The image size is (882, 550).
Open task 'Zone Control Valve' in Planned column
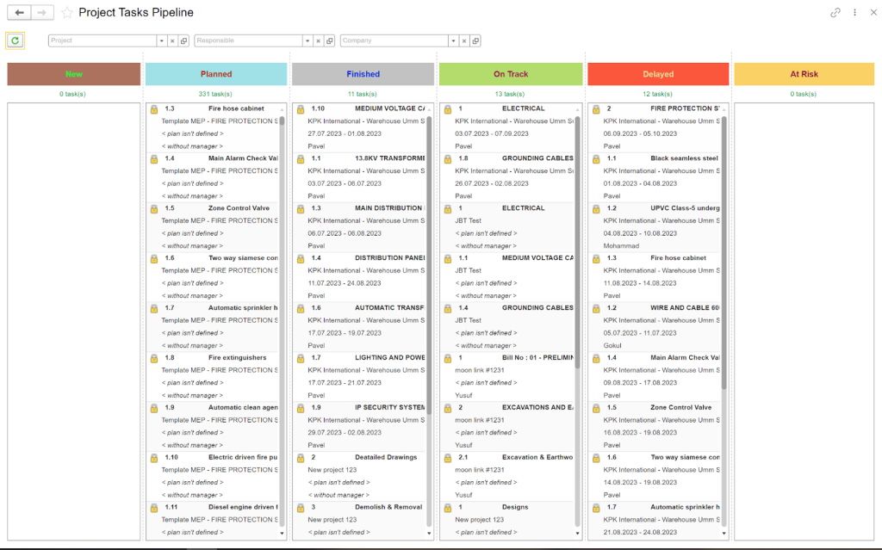[239, 208]
